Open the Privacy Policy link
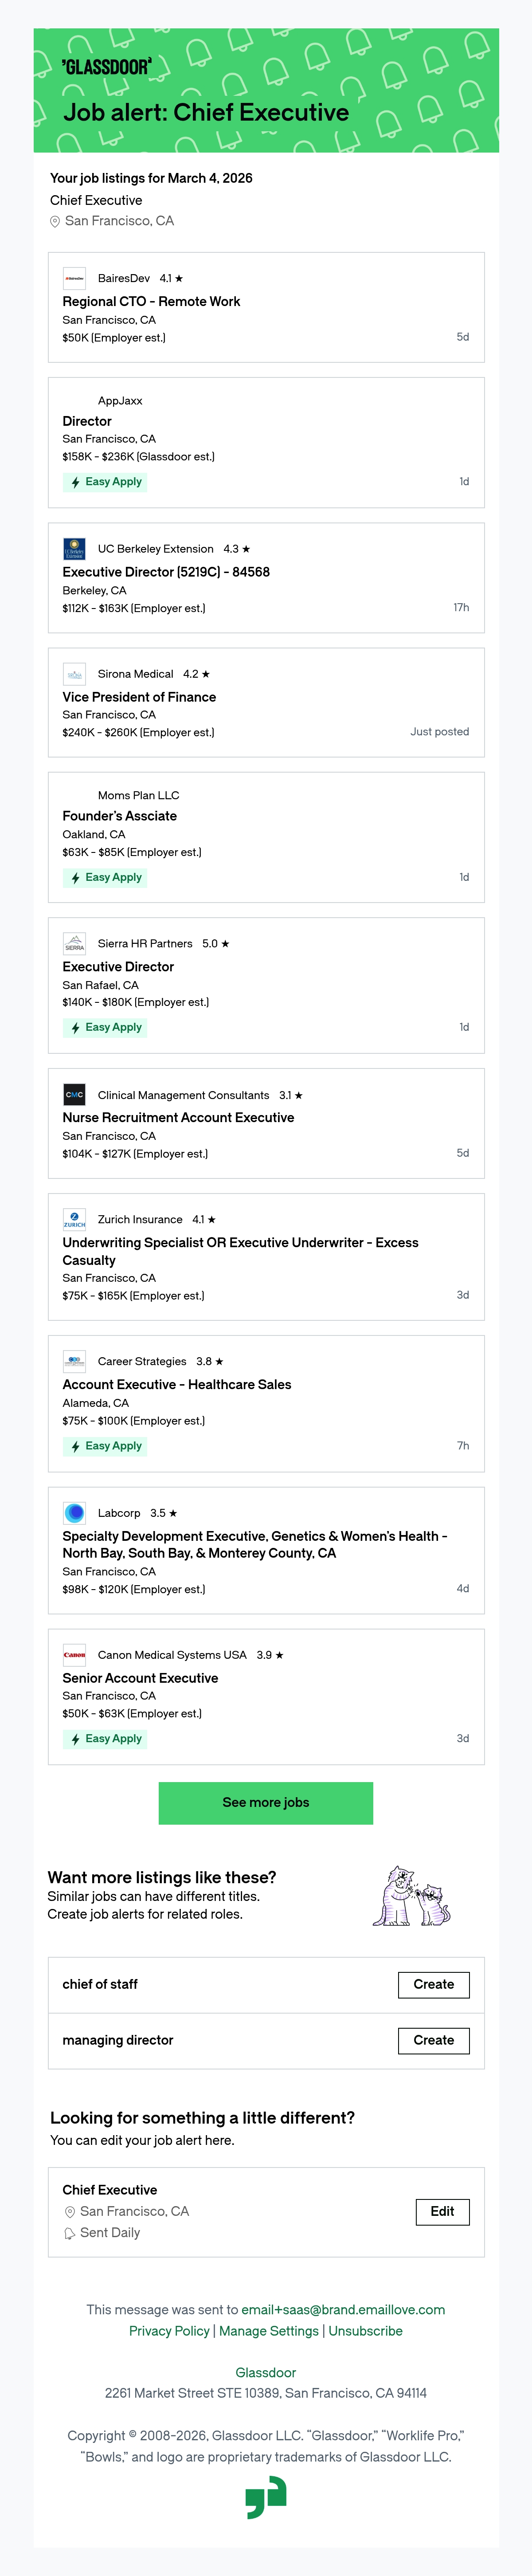532x2576 pixels. [169, 2331]
